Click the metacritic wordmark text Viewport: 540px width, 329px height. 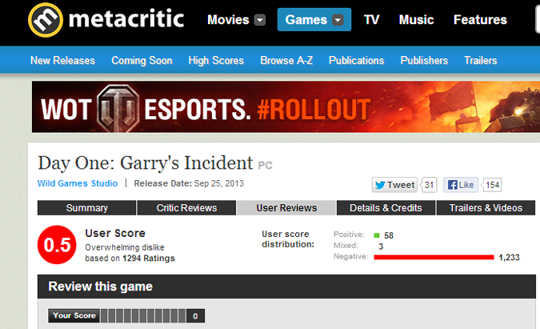click(126, 19)
